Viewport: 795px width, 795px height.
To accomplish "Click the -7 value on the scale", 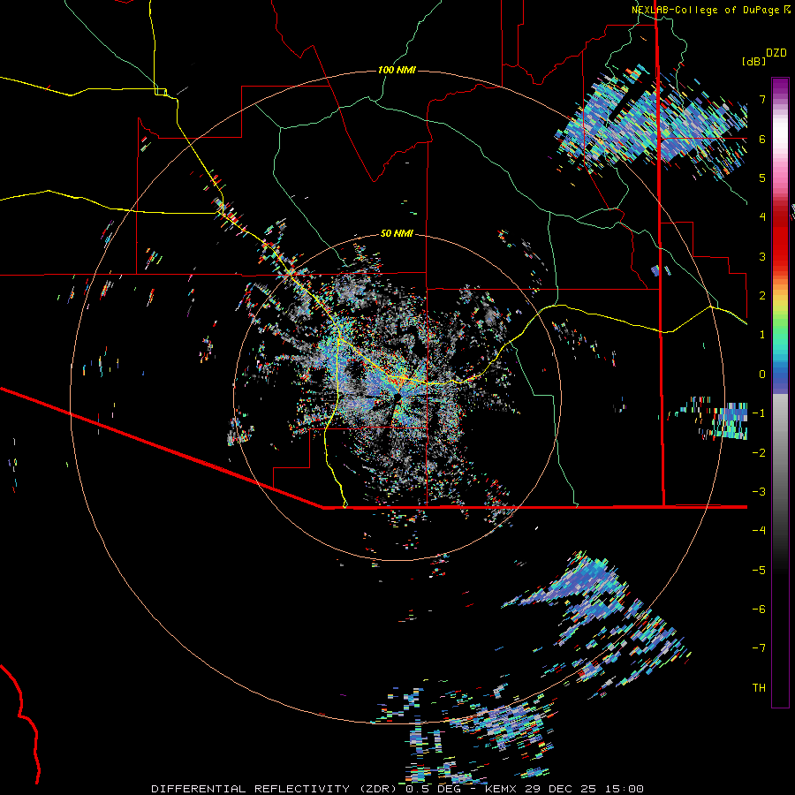I will click(x=759, y=648).
